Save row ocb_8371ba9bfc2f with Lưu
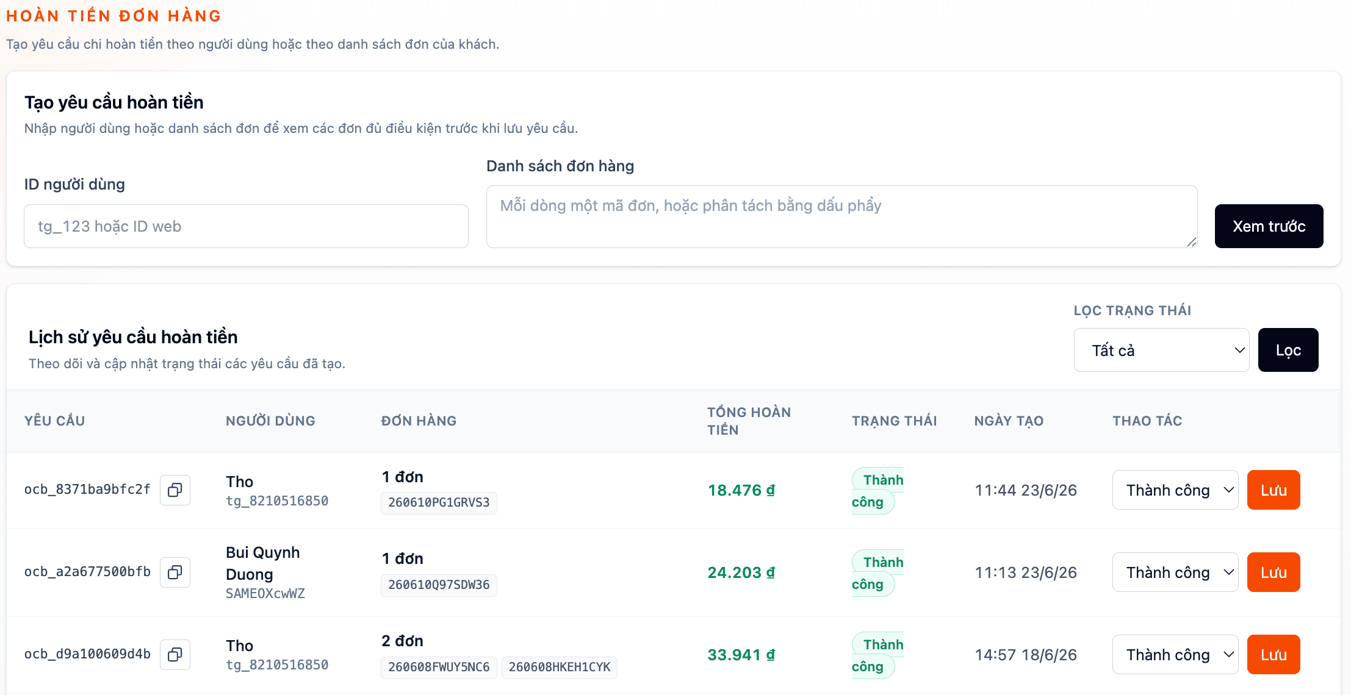This screenshot has width=1351, height=695. pos(1274,490)
